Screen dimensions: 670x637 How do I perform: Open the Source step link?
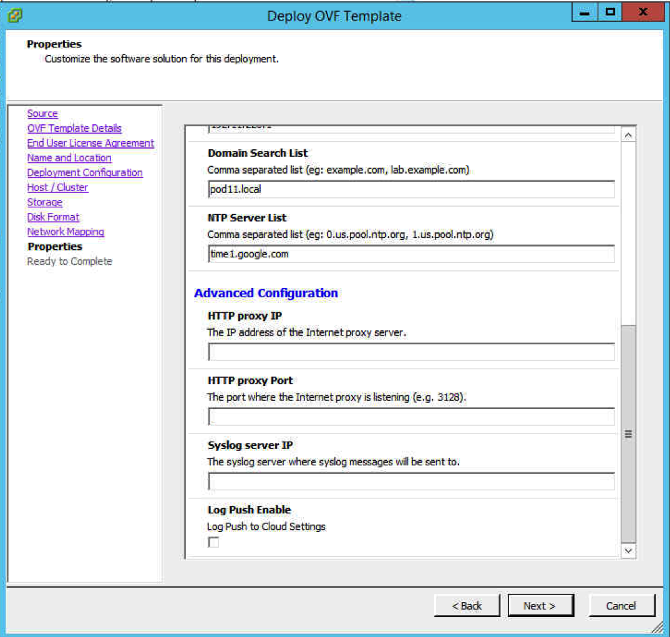tap(42, 114)
